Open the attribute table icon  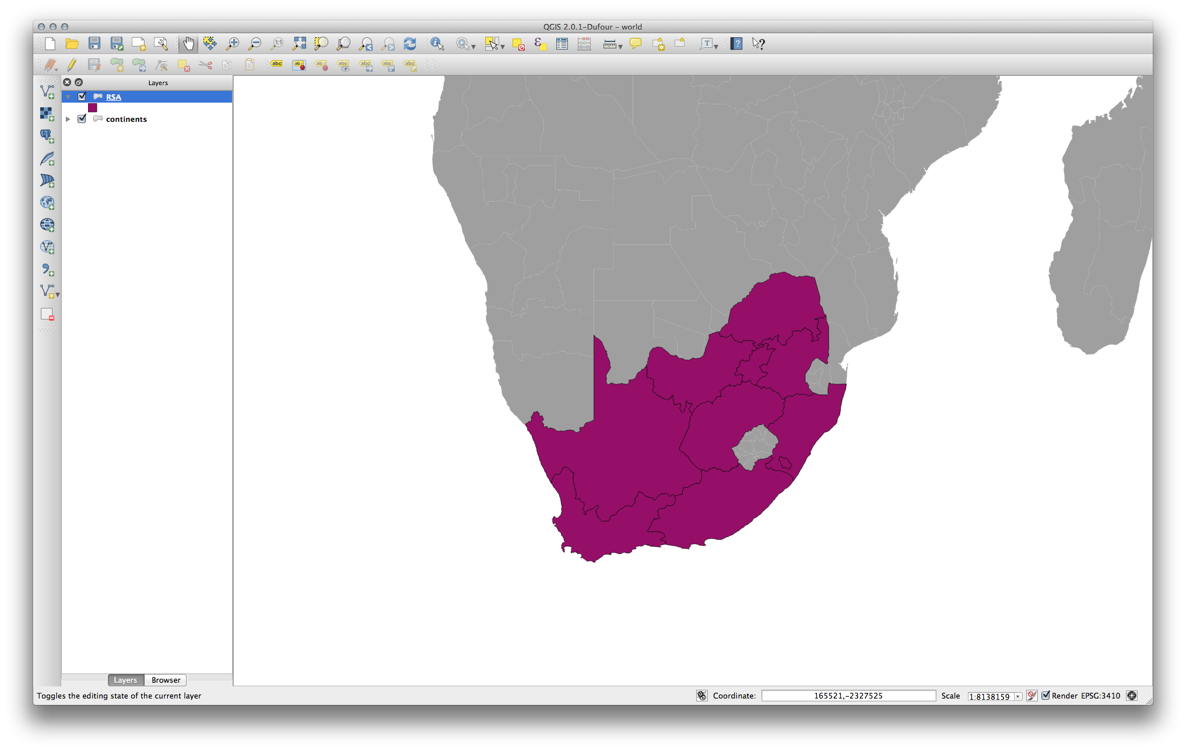pyautogui.click(x=562, y=44)
